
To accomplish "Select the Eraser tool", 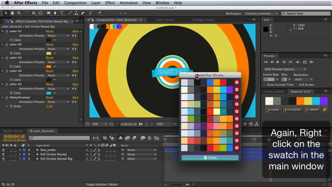I will click(x=83, y=13).
